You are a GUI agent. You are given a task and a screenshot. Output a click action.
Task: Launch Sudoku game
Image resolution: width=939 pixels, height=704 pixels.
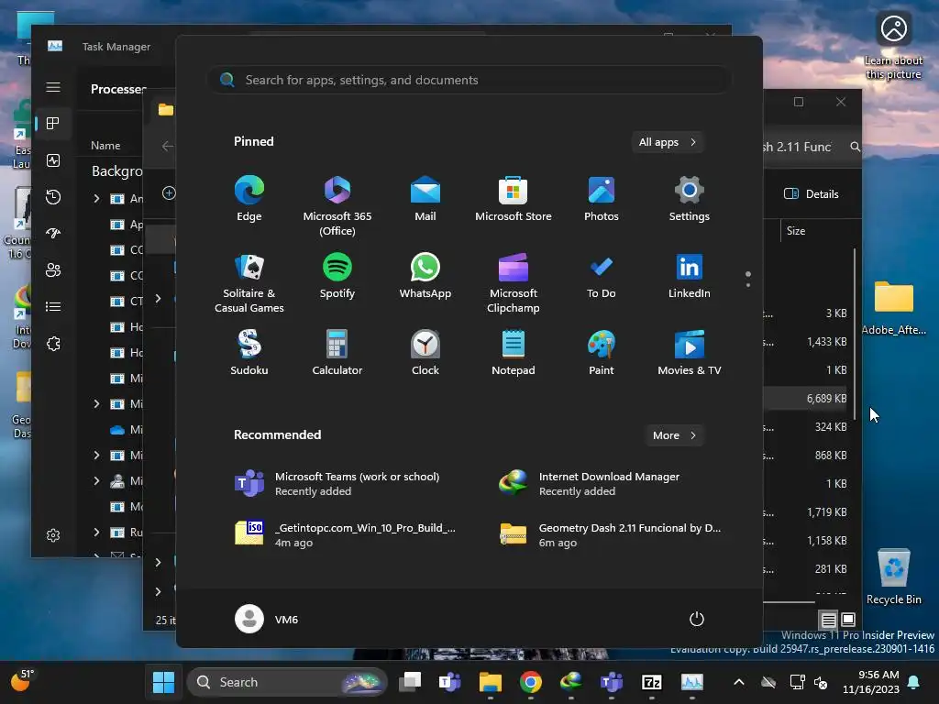coord(249,353)
